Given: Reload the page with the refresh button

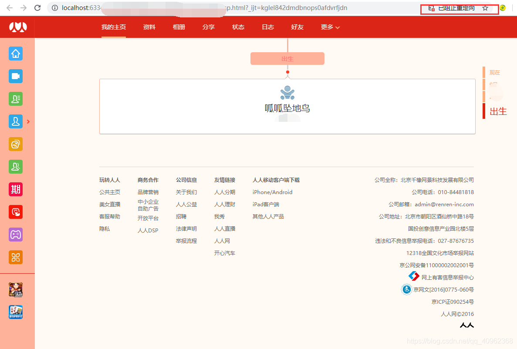Looking at the screenshot, I should pos(37,8).
